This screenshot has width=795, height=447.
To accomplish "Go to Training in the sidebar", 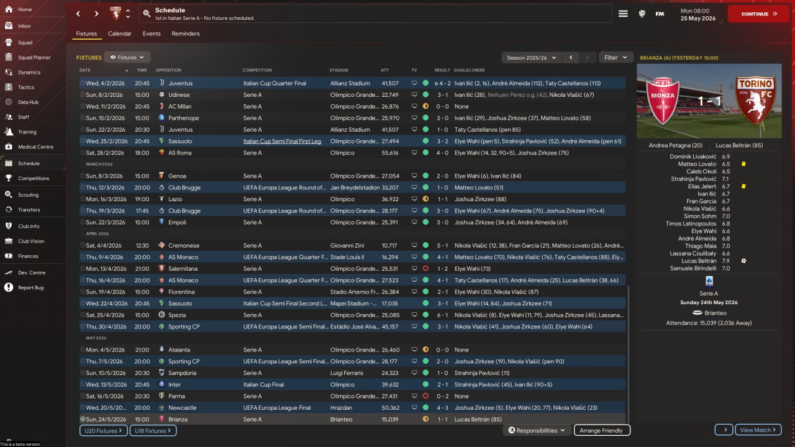I will click(27, 132).
